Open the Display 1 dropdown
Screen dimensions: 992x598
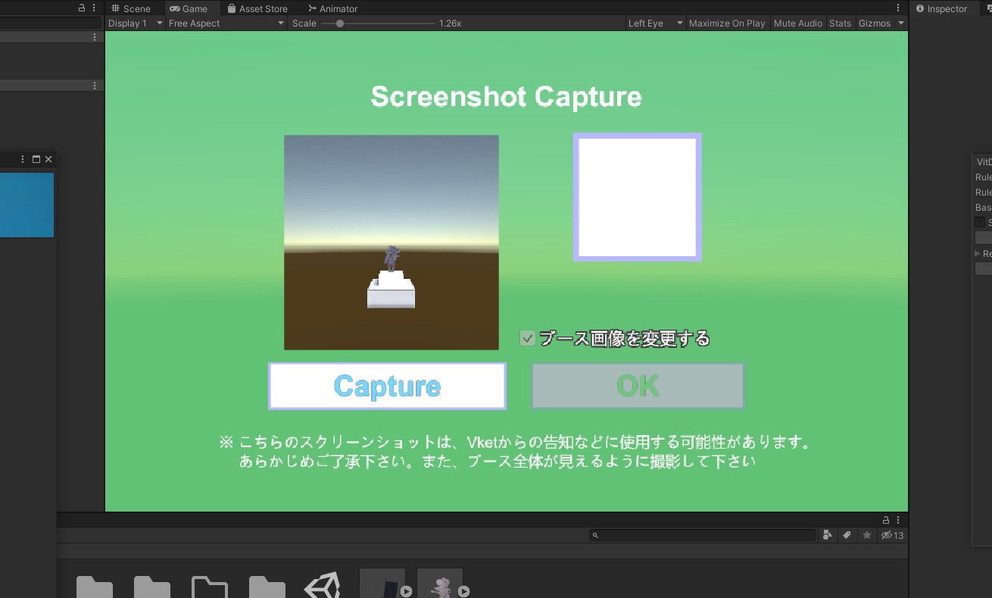click(x=136, y=23)
